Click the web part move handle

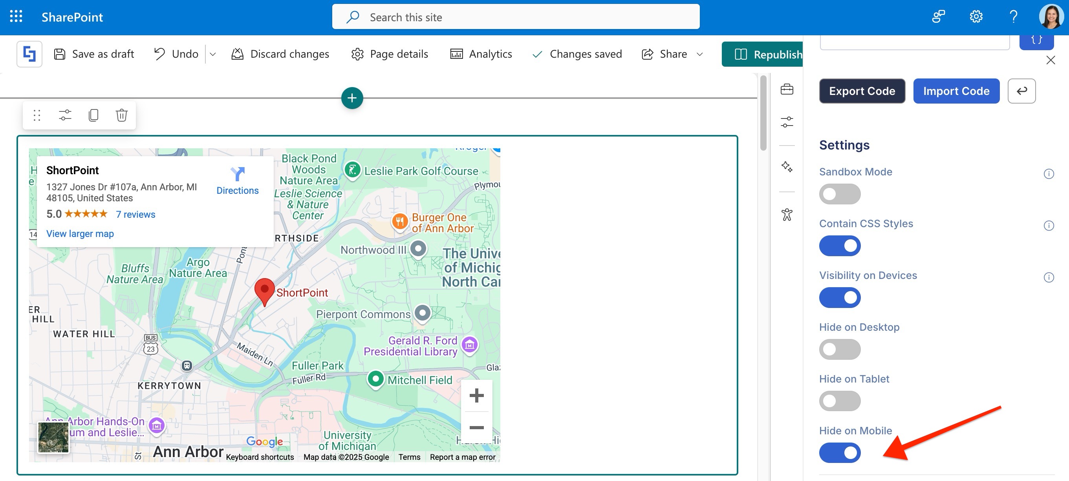pos(37,115)
